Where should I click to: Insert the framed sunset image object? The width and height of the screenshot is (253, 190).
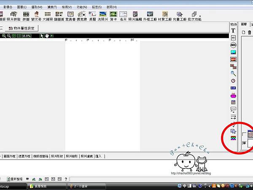233,59
